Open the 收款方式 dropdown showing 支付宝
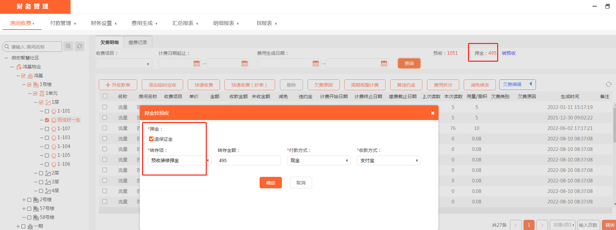 (x=388, y=160)
